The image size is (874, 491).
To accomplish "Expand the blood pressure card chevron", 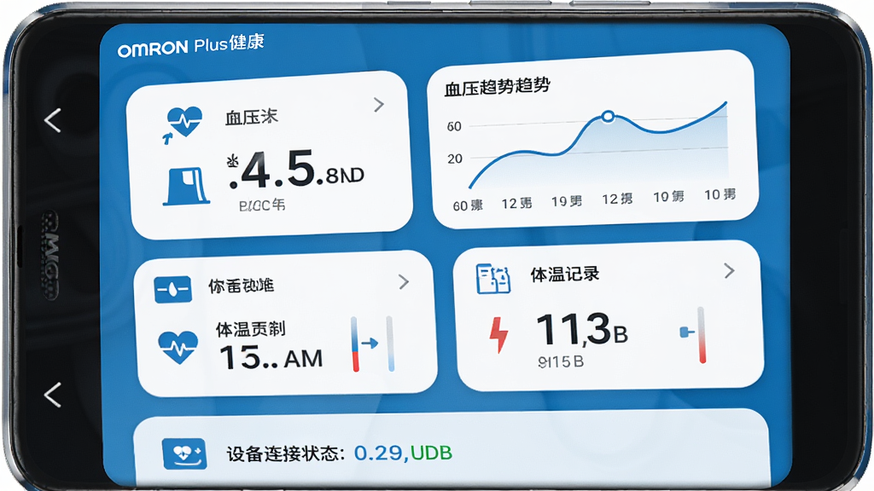I will coord(379,104).
